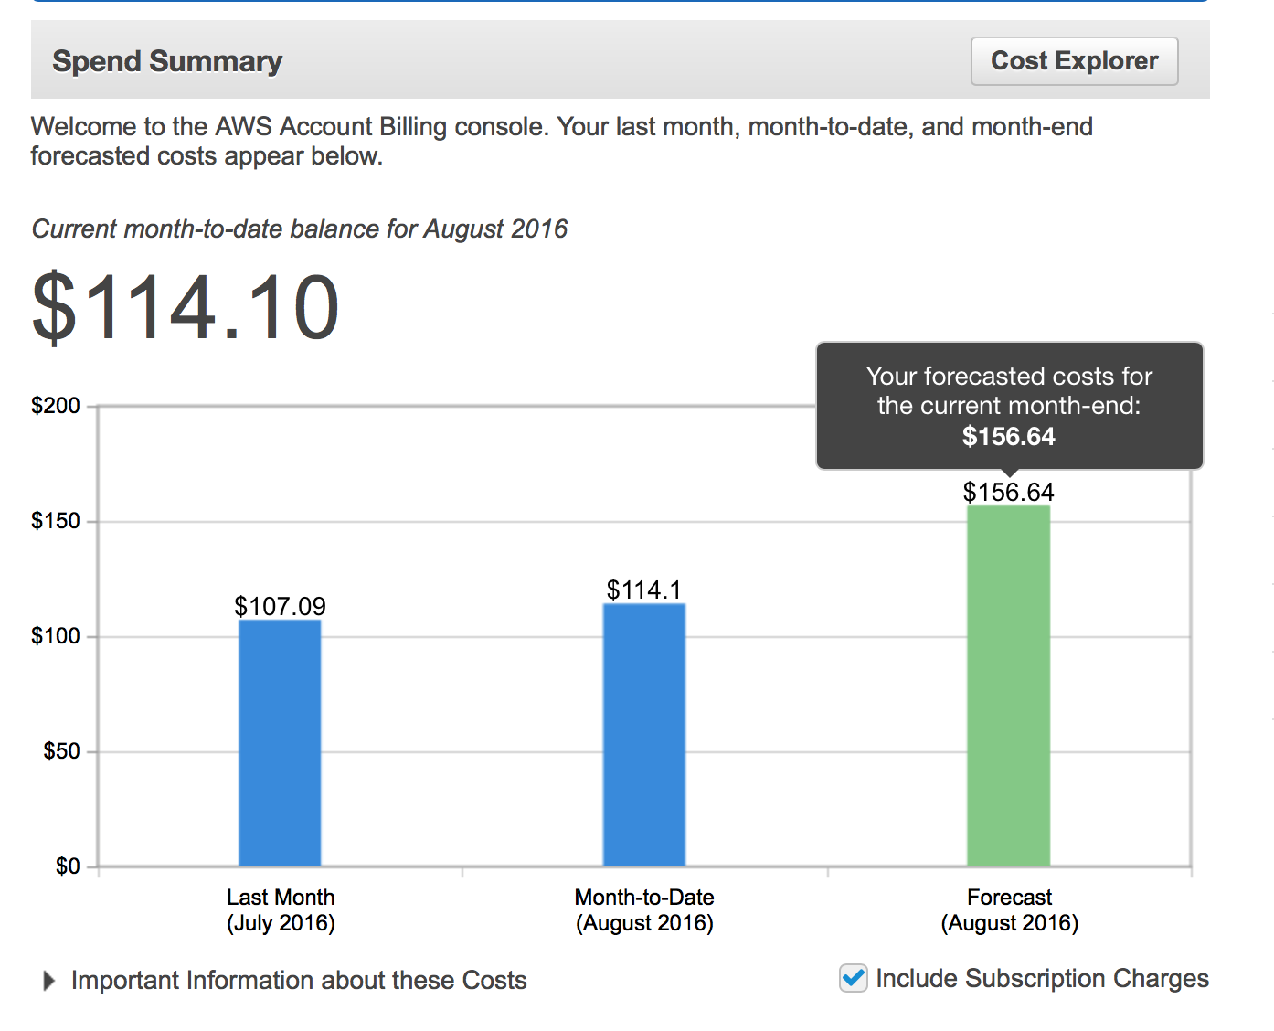The width and height of the screenshot is (1274, 1031).
Task: Click the forecasted costs tooltip box
Action: [x=1009, y=406]
